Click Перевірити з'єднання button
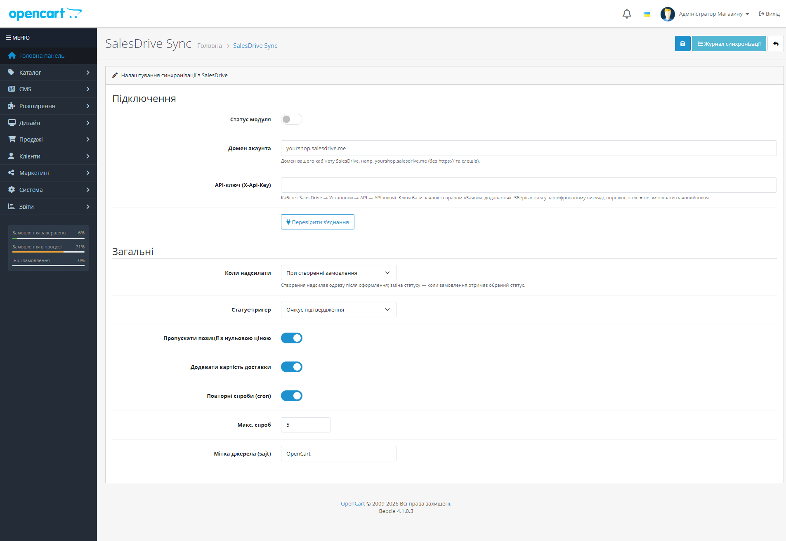Image resolution: width=786 pixels, height=541 pixels. coord(317,222)
